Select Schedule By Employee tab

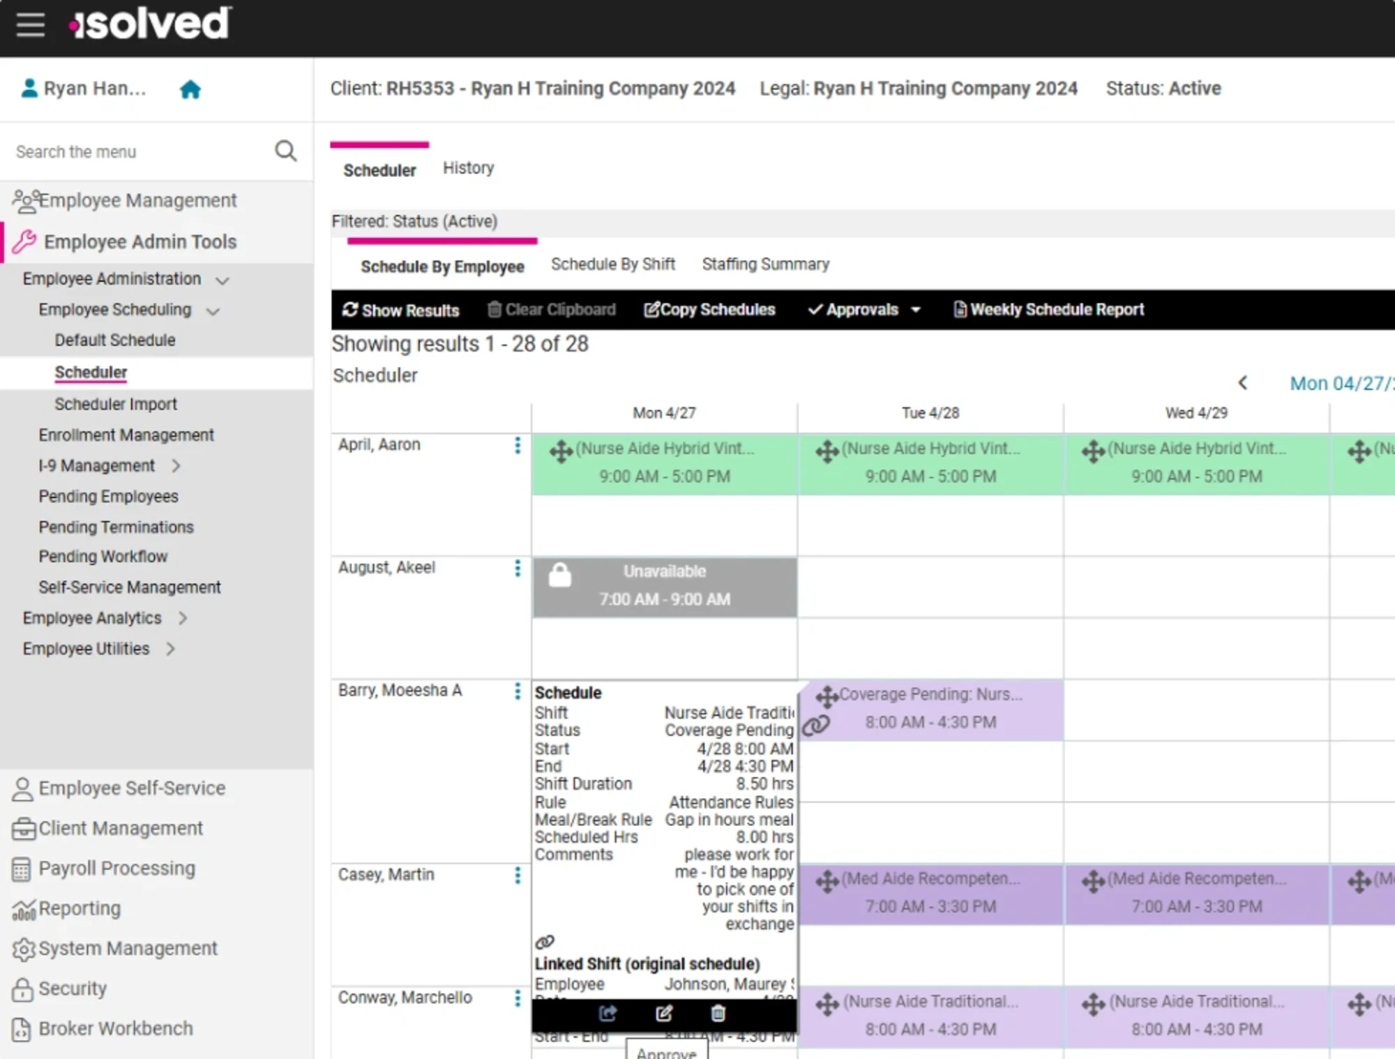(x=442, y=266)
